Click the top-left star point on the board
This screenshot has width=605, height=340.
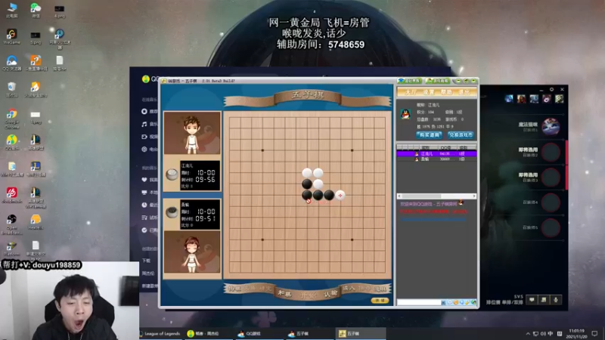point(262,150)
